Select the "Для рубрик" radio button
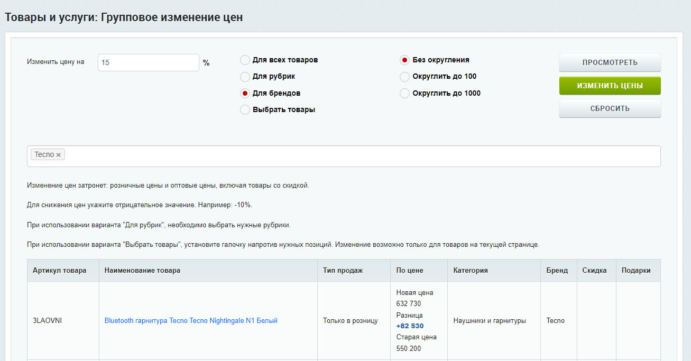This screenshot has height=361, width=691. [245, 77]
